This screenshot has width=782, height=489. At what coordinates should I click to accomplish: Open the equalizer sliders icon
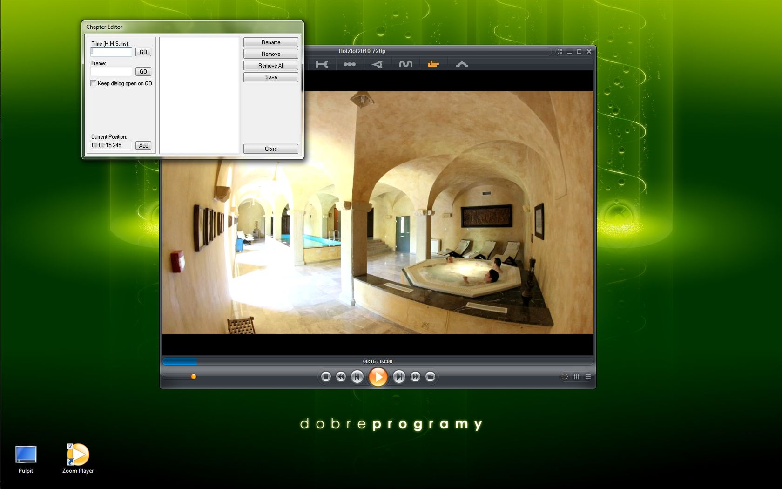577,377
